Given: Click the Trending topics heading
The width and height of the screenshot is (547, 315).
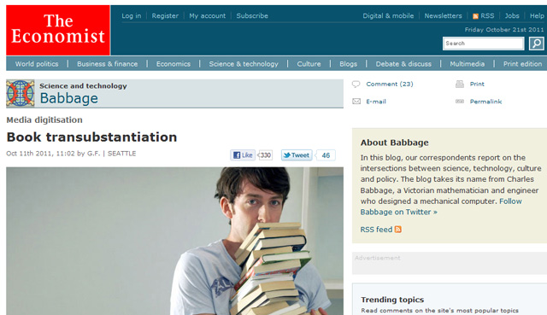Looking at the screenshot, I should click(392, 300).
